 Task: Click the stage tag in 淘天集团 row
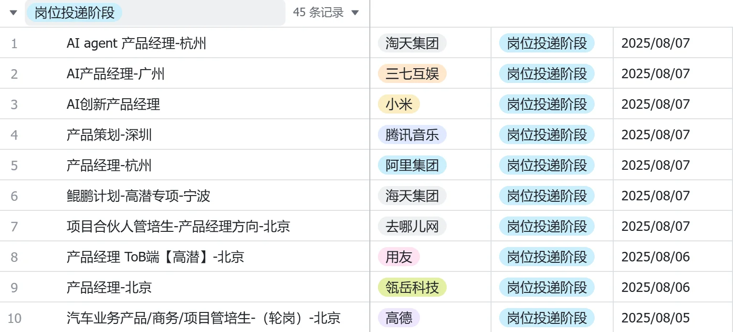pyautogui.click(x=547, y=43)
